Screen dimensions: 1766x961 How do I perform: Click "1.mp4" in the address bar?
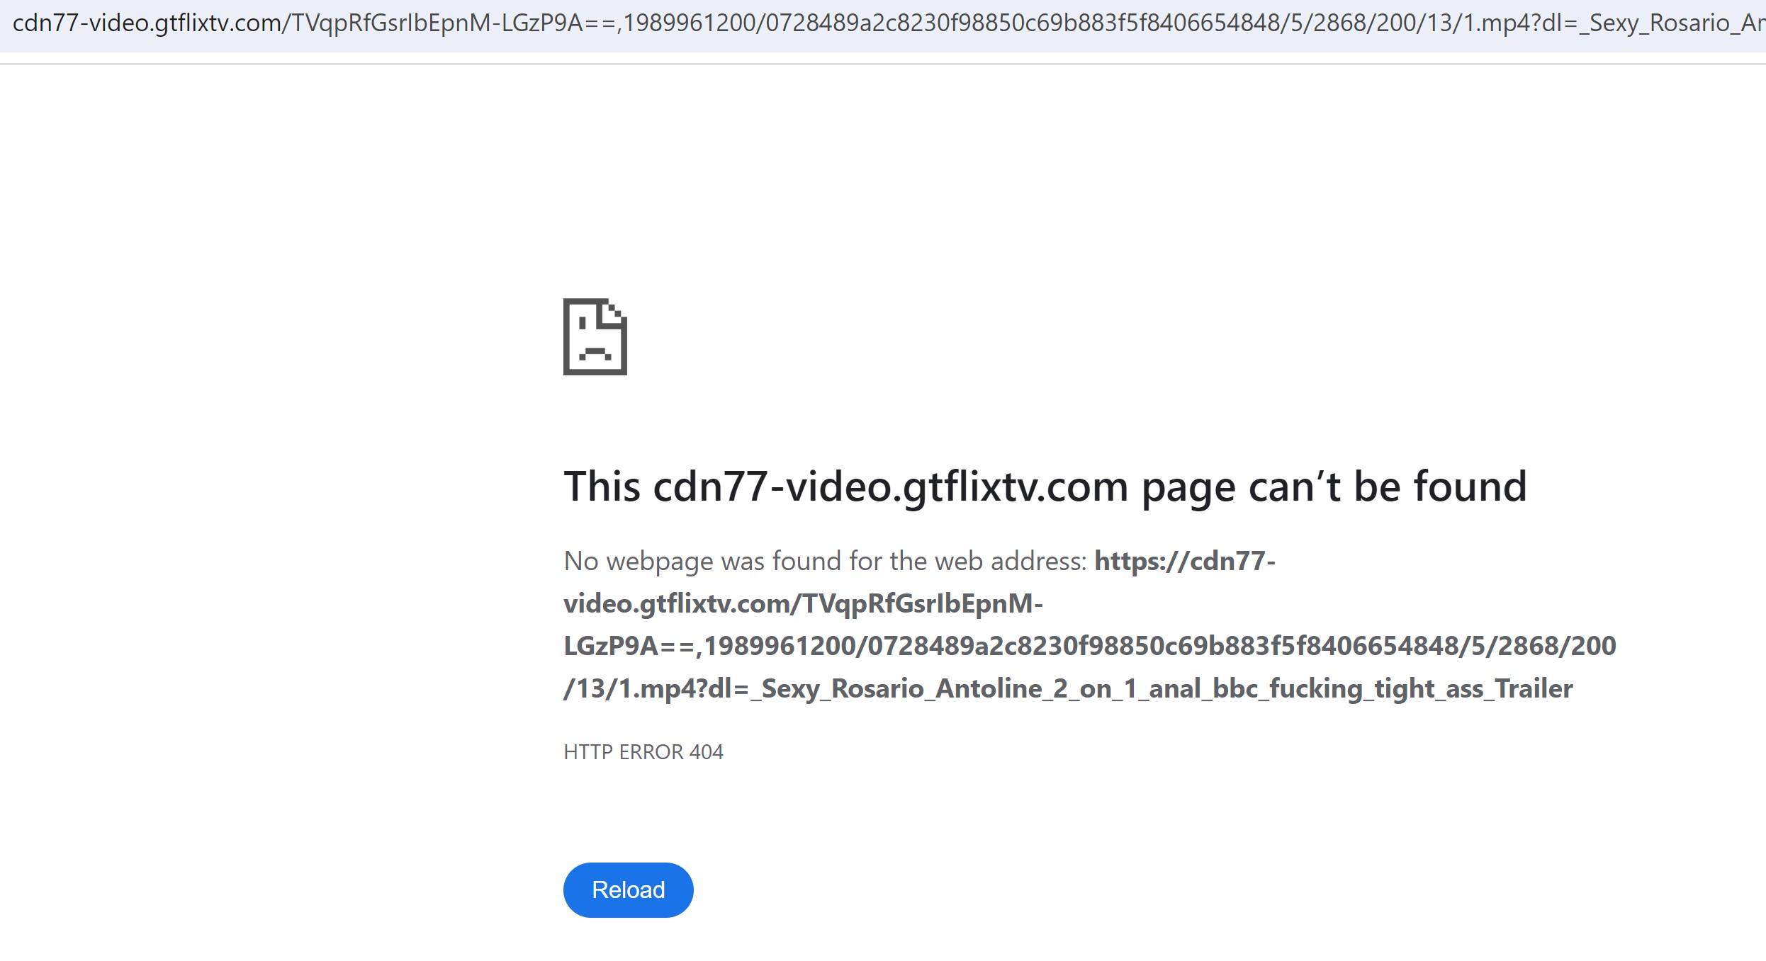click(1495, 24)
